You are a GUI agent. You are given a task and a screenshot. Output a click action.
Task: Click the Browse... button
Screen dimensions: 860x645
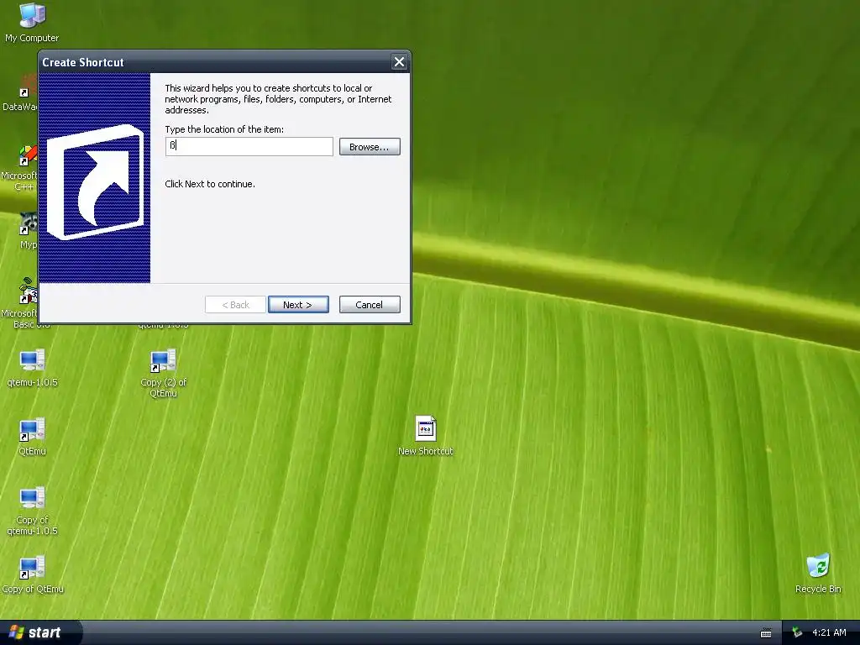[x=370, y=146]
